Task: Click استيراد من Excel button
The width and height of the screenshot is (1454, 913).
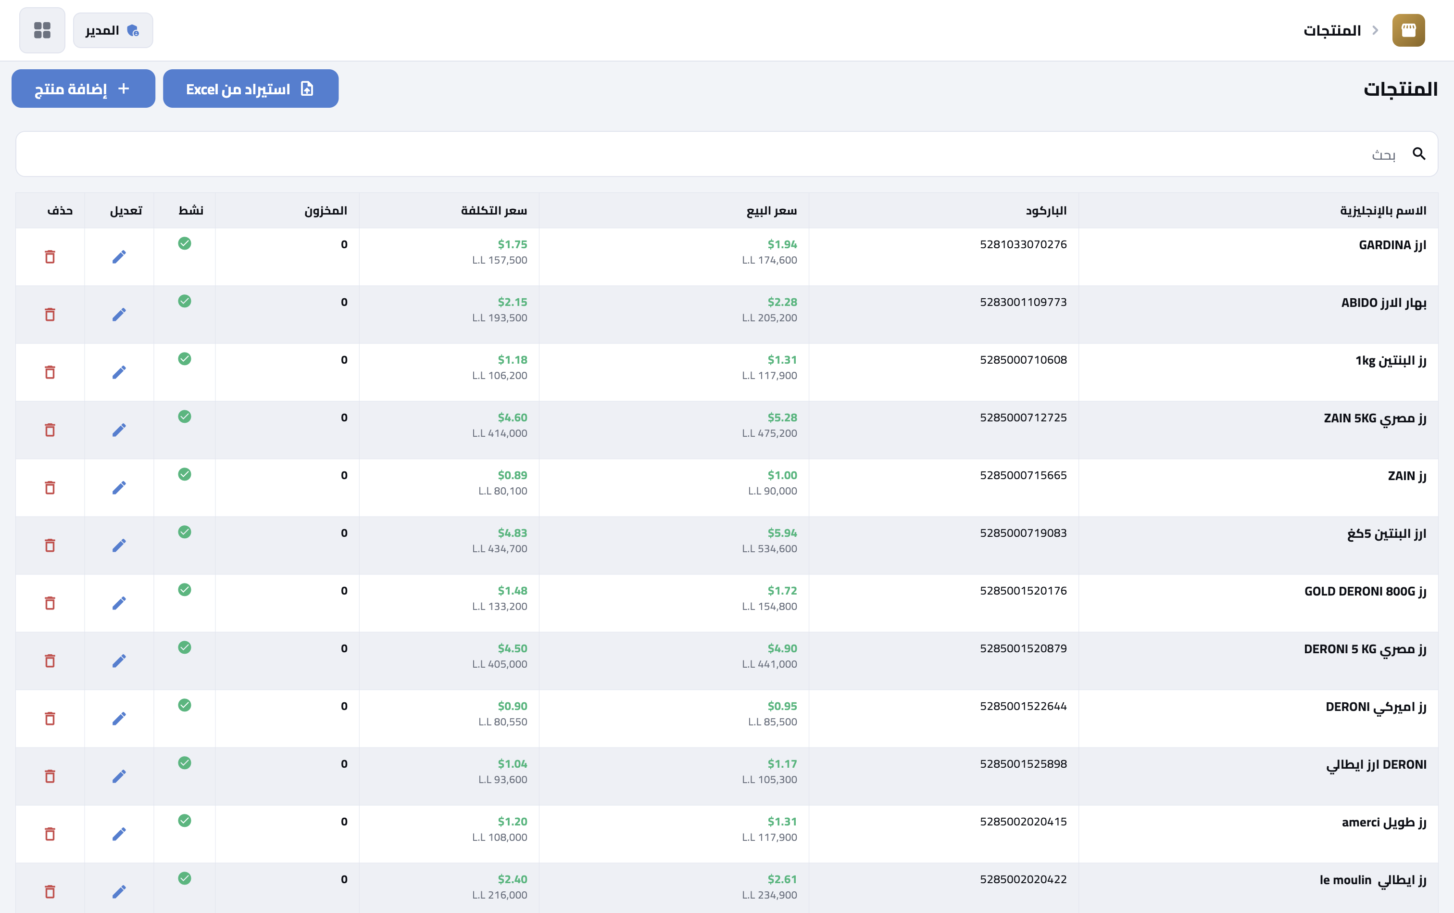Action: tap(251, 89)
